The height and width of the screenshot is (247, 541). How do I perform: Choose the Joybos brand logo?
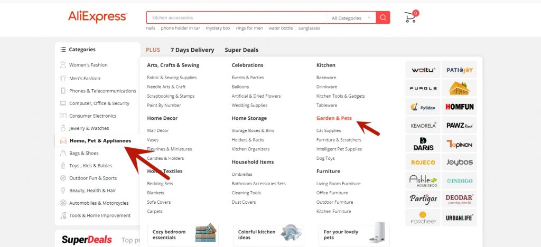pos(459,162)
